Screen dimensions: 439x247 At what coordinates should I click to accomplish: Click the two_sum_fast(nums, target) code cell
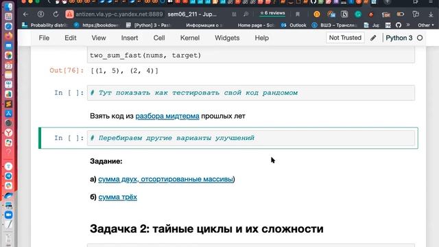251,55
